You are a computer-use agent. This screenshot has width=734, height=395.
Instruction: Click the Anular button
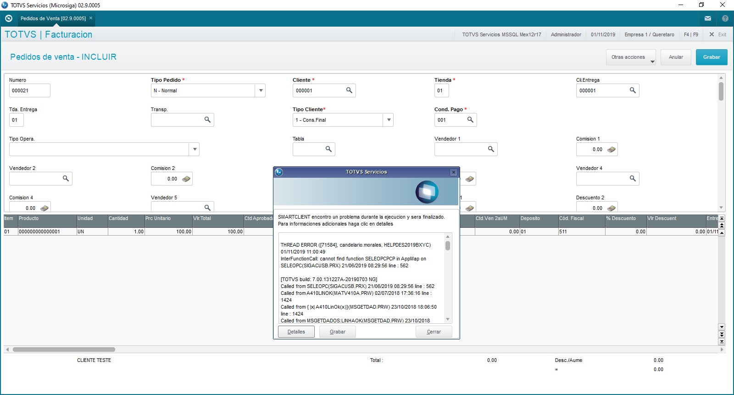click(x=676, y=57)
